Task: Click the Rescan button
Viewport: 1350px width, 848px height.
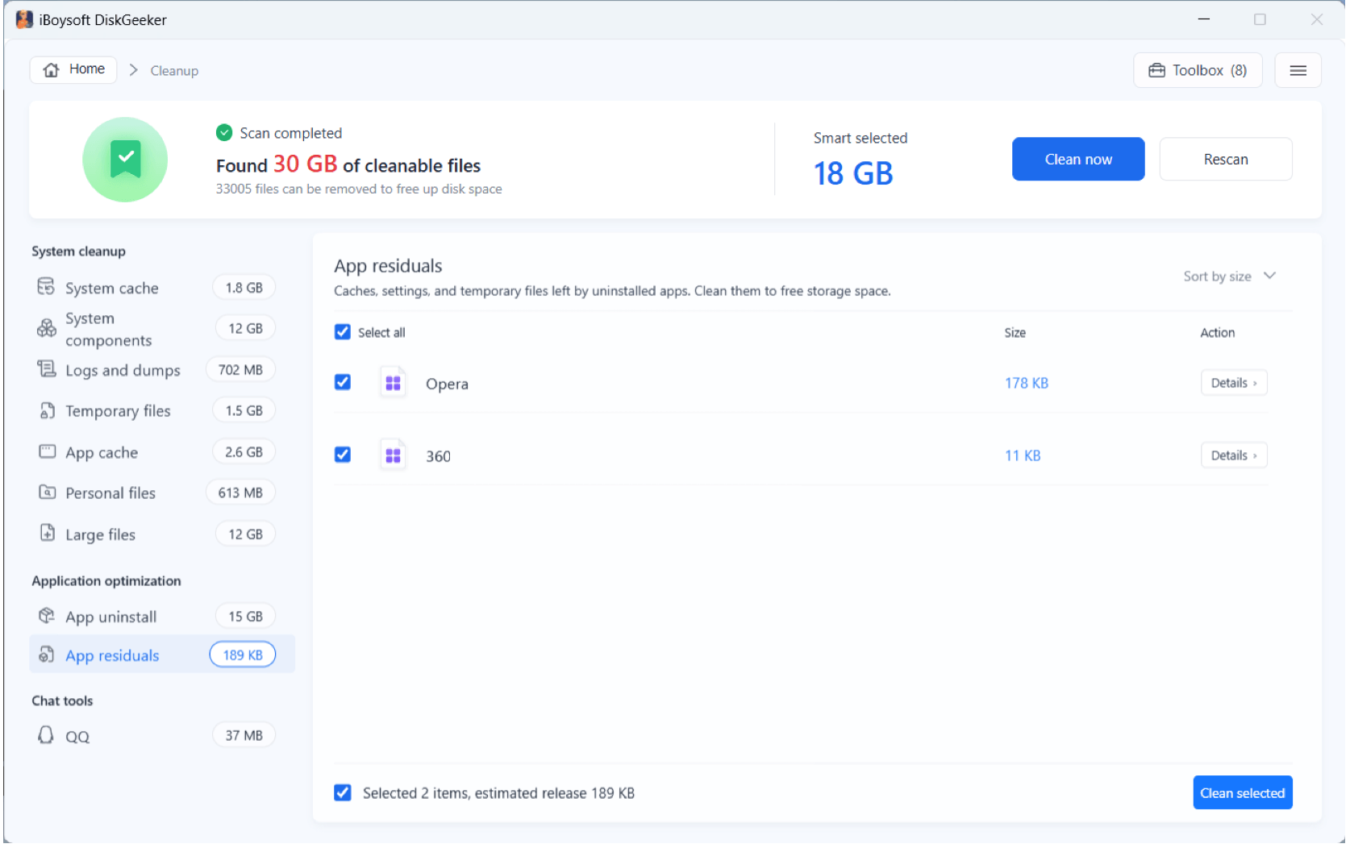Action: coord(1227,160)
